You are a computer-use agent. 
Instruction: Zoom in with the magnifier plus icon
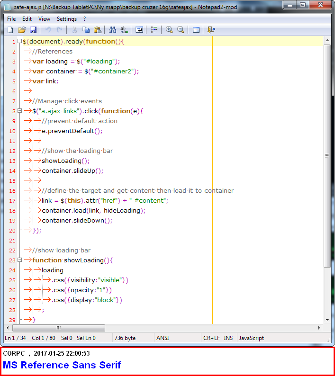click(169, 30)
